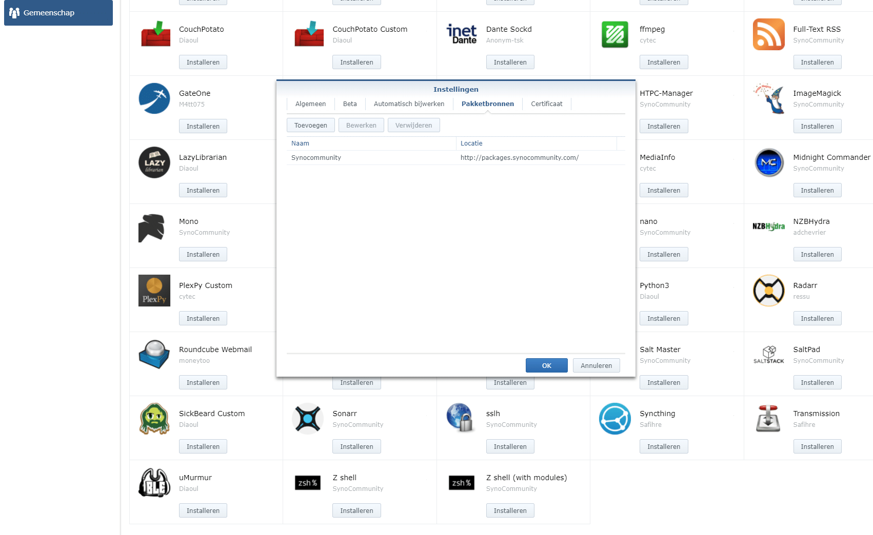Screen dimensions: 873x535
Task: Click the Z shell zsh icon
Action: tap(308, 483)
